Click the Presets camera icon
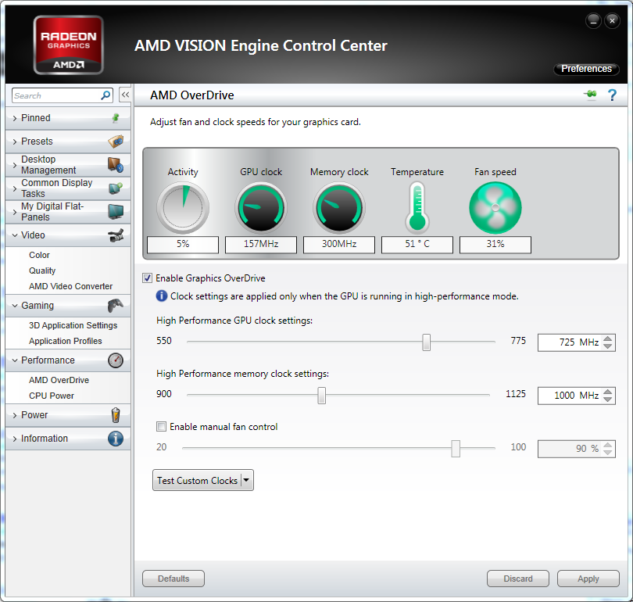 pyautogui.click(x=116, y=142)
